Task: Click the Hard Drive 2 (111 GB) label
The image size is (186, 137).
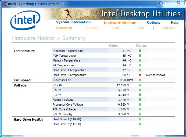Action: [67, 124]
